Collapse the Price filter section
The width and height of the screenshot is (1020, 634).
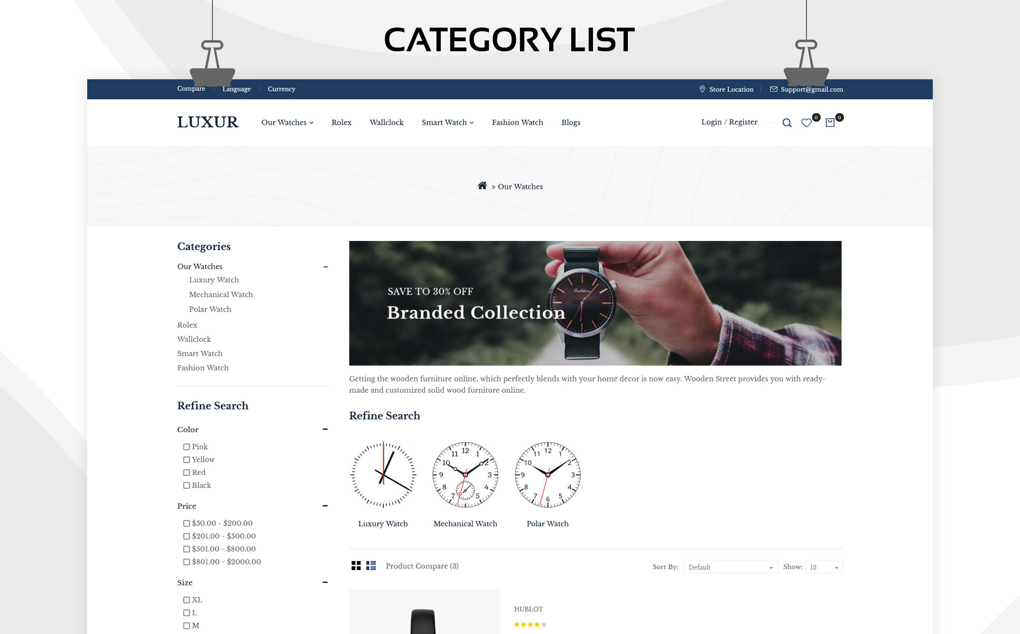point(325,506)
